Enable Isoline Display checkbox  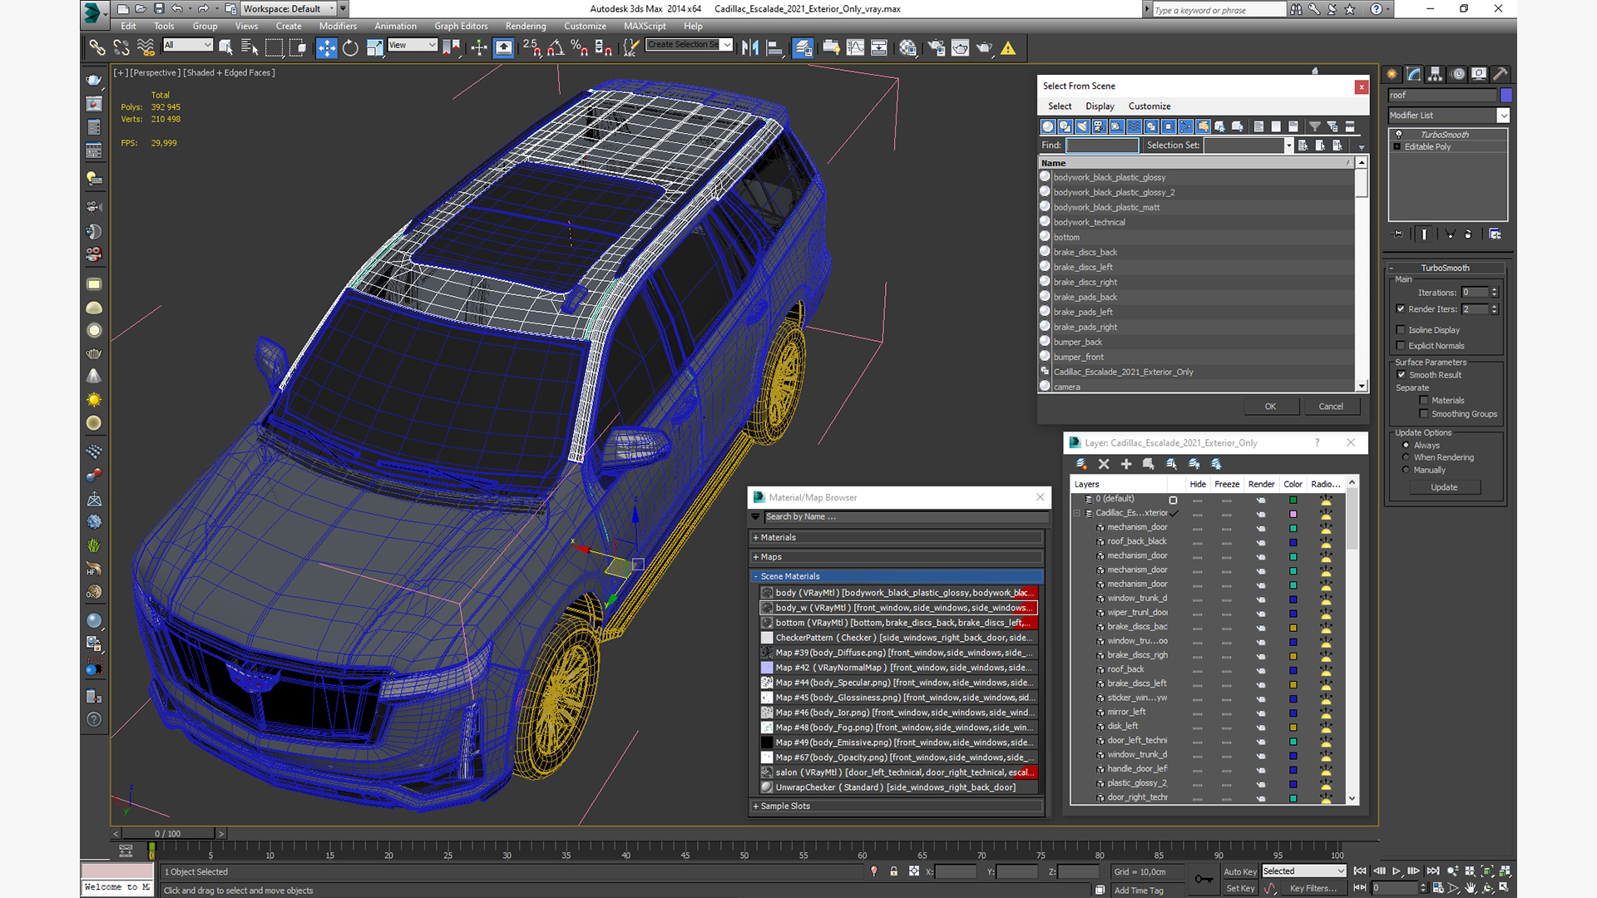1401,330
